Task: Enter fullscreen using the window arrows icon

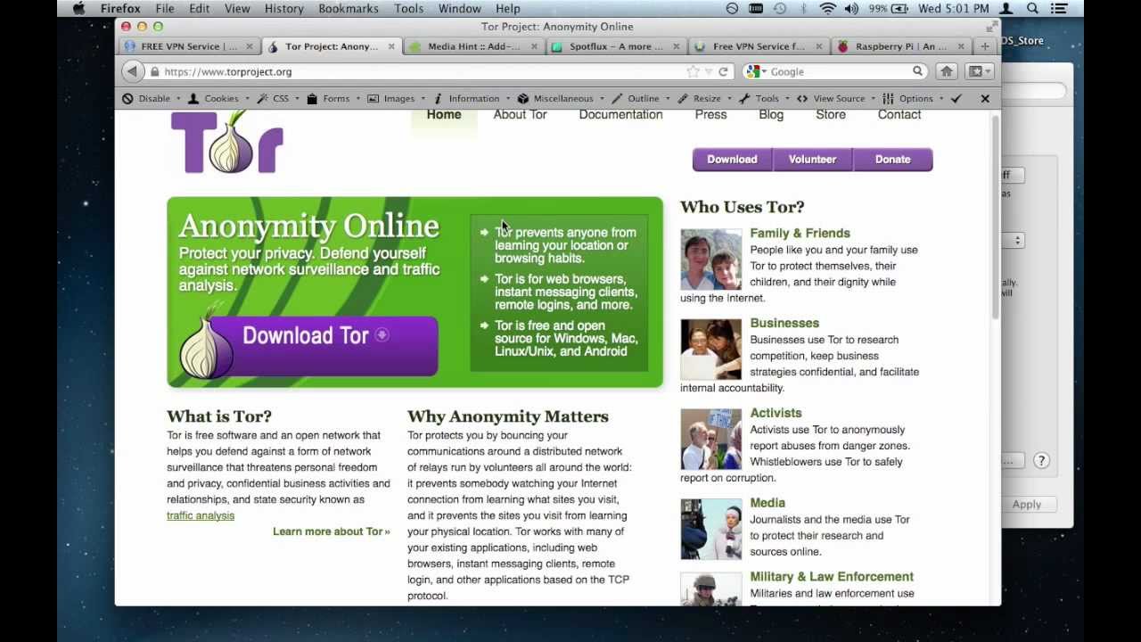Action: pos(991,27)
